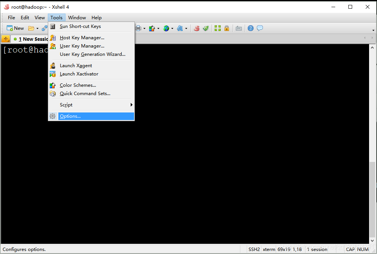Click the speech bubble feedback icon
Viewport: 377px width, 254px height.
260,28
